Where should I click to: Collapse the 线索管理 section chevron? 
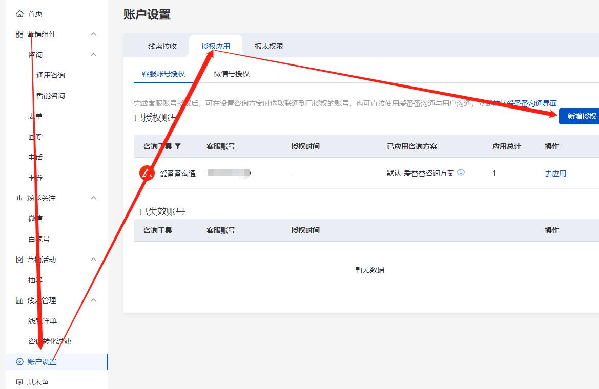coord(93,300)
